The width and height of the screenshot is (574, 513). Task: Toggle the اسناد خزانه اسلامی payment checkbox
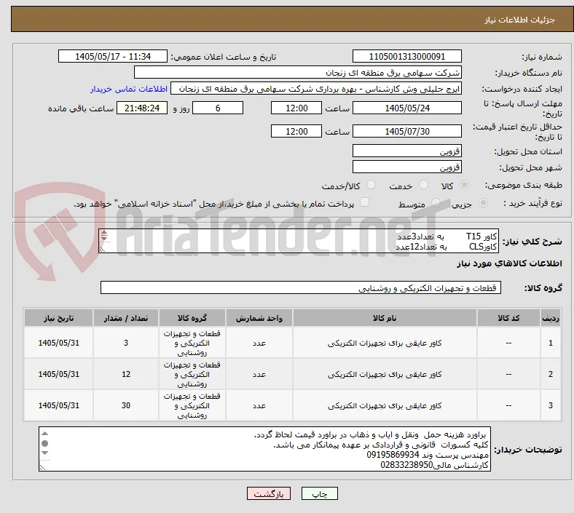tap(365, 202)
